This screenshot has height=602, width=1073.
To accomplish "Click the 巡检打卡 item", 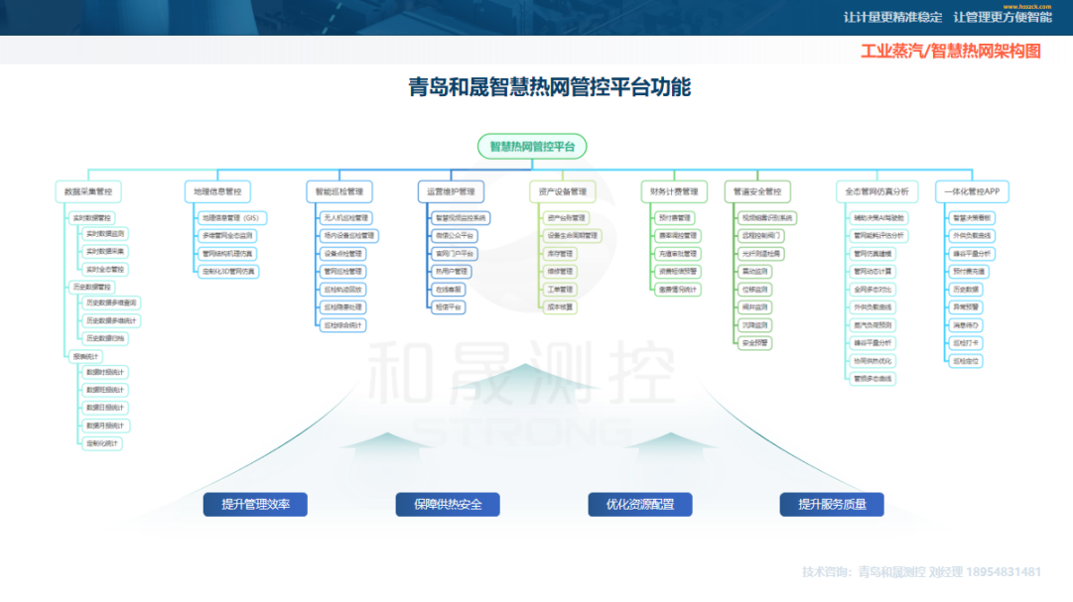I will tap(967, 343).
